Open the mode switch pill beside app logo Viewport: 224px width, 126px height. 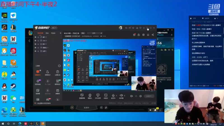pyautogui.click(x=54, y=28)
